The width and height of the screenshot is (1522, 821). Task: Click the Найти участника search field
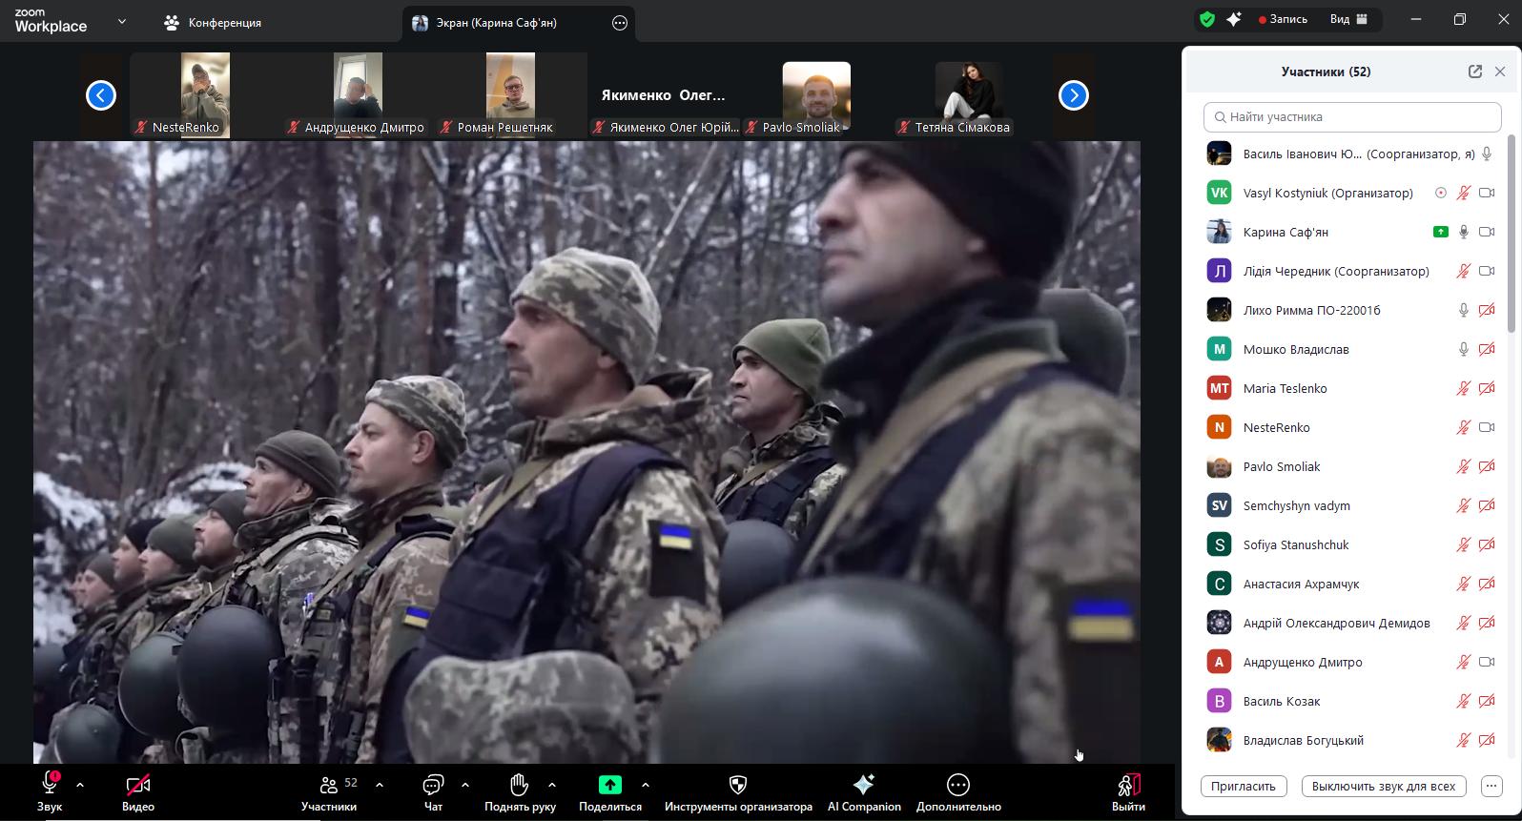click(1352, 116)
